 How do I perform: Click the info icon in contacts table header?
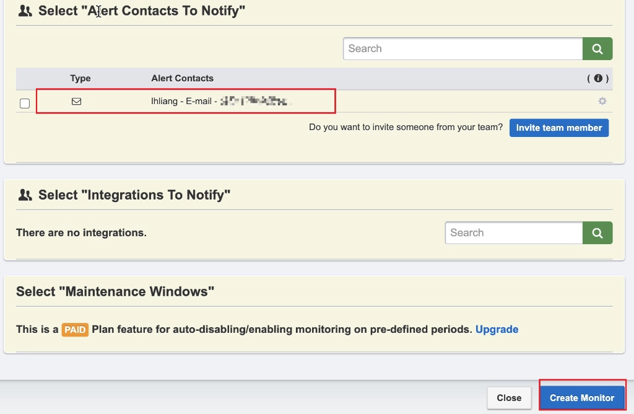598,78
